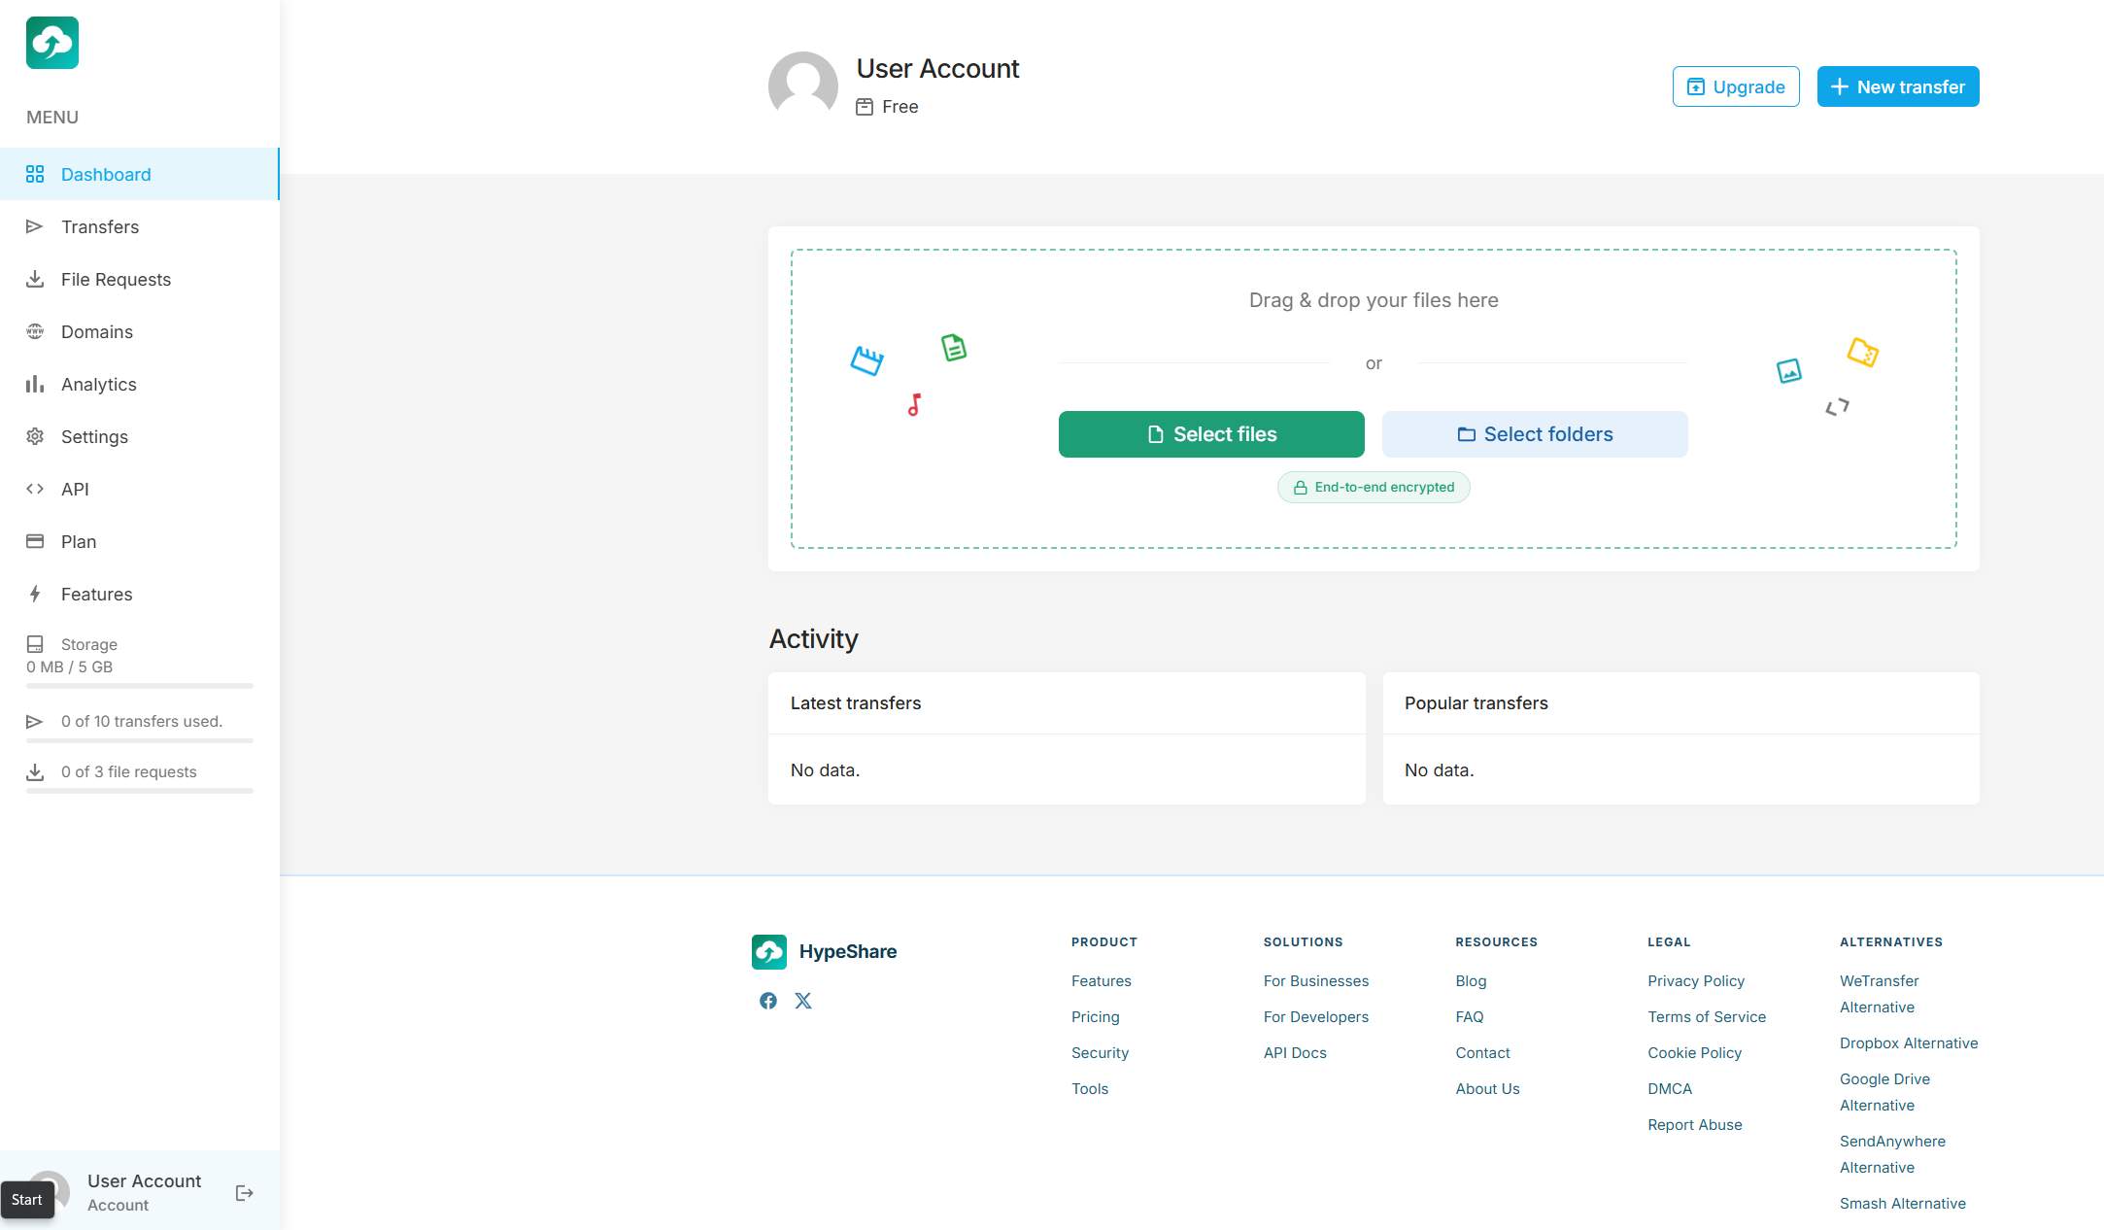2104x1230 pixels.
Task: Open File Requests from the menu
Action: [x=140, y=279]
